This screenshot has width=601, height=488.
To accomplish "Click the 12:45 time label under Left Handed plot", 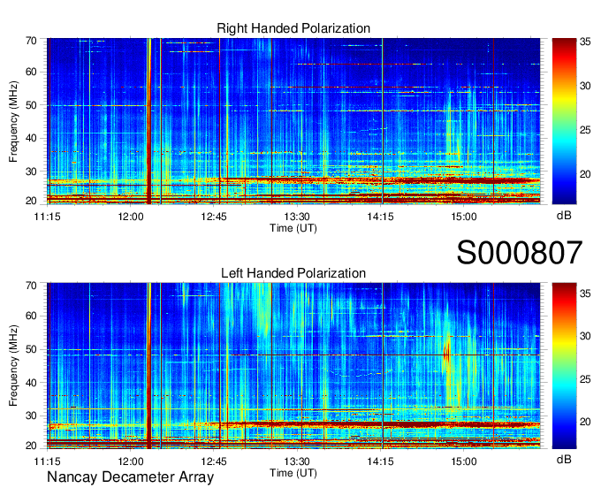I will (x=214, y=461).
